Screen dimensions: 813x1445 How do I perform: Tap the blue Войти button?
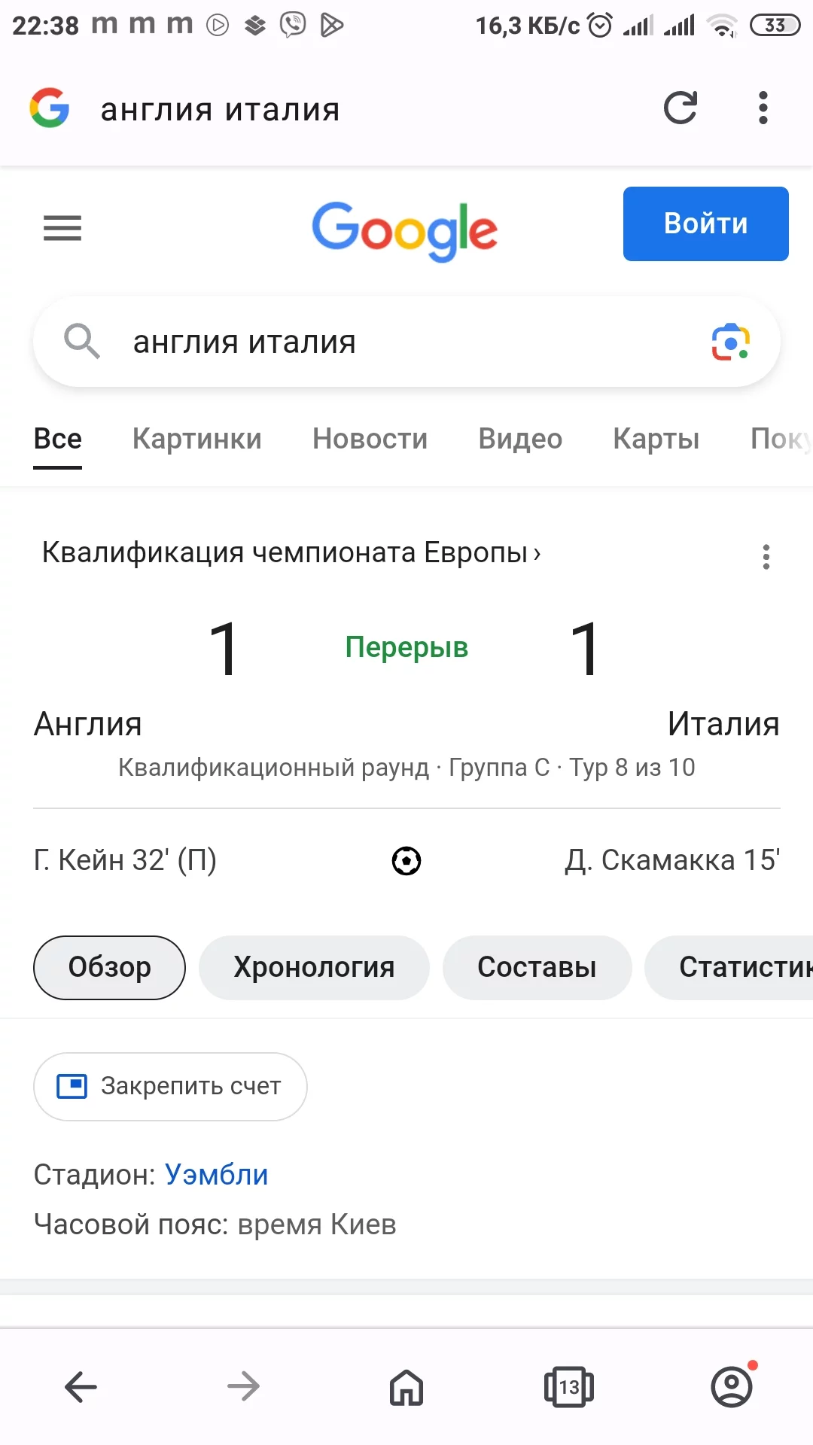click(x=705, y=224)
